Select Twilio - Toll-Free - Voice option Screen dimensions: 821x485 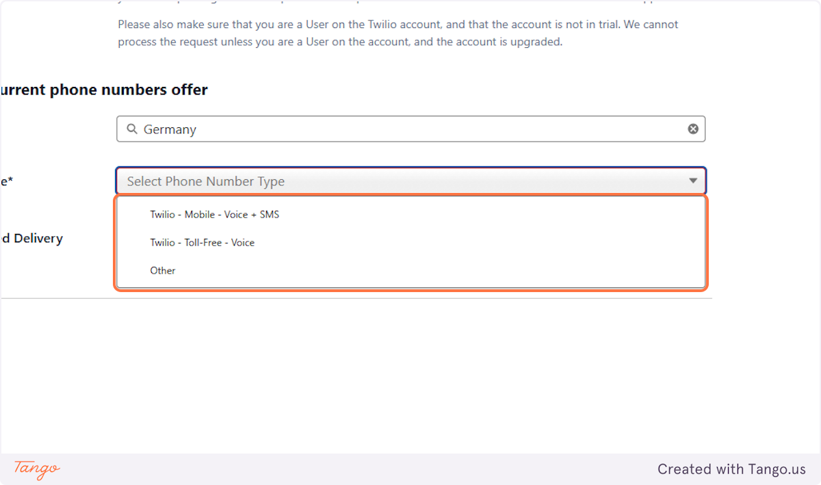click(202, 242)
